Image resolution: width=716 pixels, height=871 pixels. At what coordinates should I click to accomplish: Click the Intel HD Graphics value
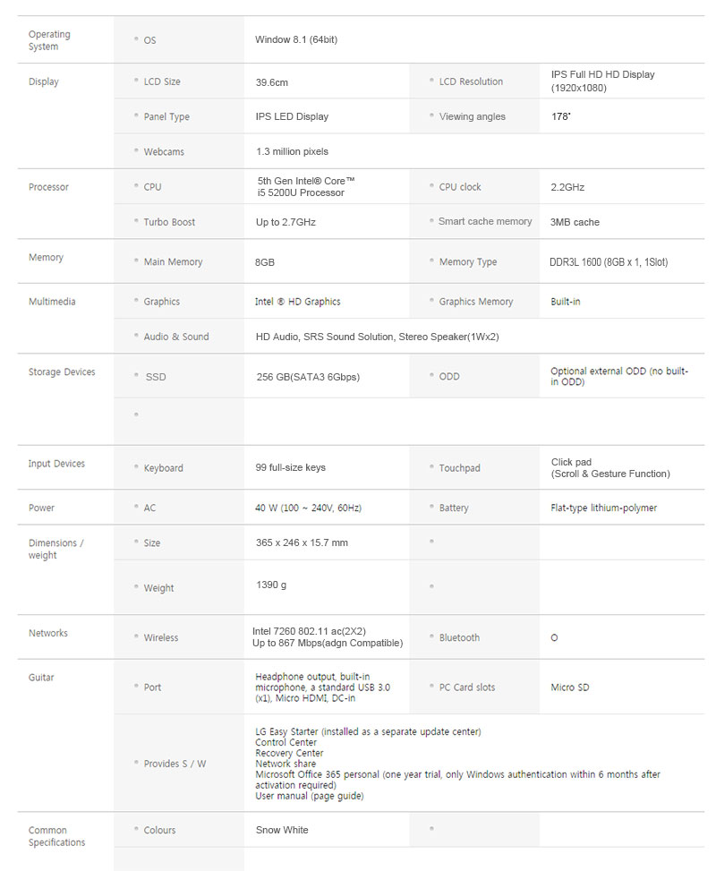coord(297,302)
